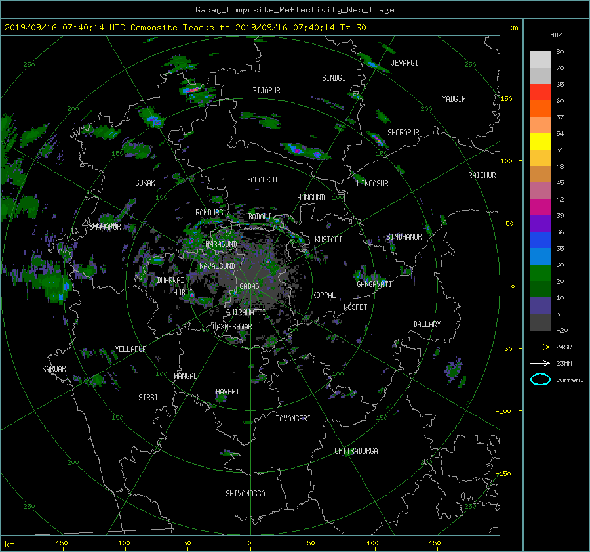Click the HANGAL label
Screen dimensions: 590x552
[185, 376]
